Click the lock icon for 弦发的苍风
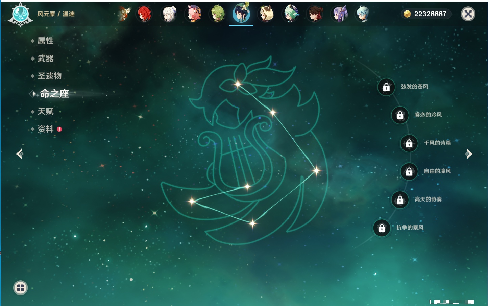 [x=386, y=87]
